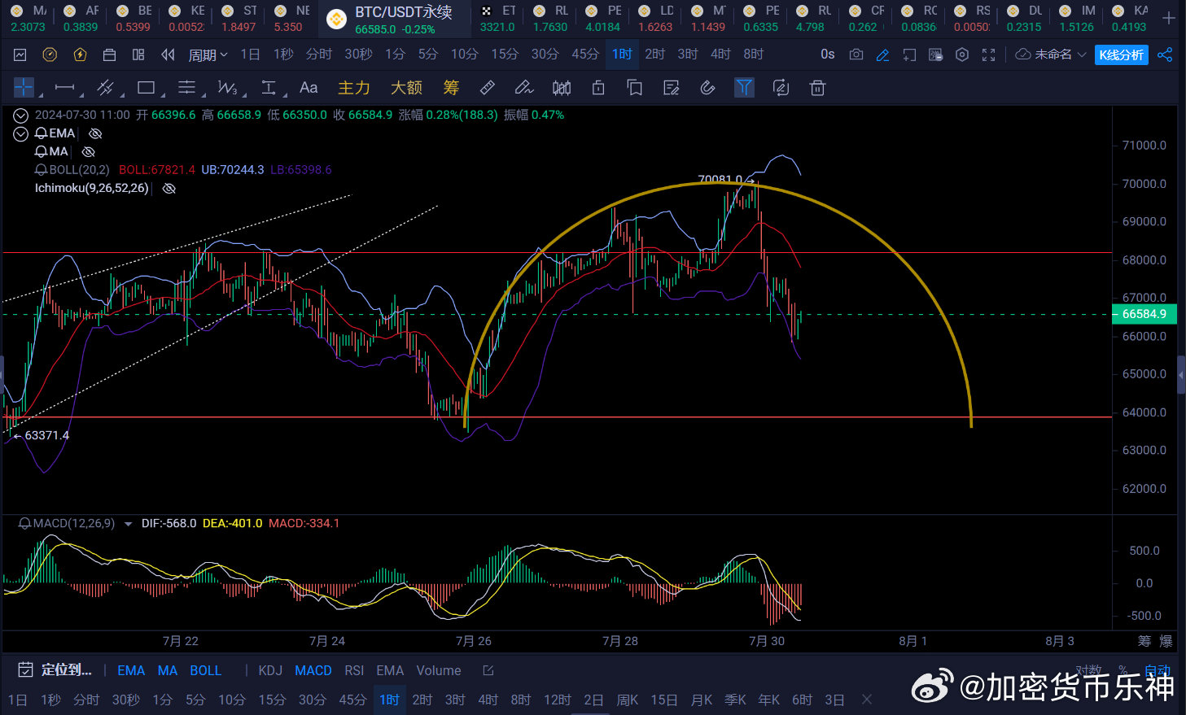Click the 66584.9 current price label
The image size is (1186, 715).
[1144, 314]
